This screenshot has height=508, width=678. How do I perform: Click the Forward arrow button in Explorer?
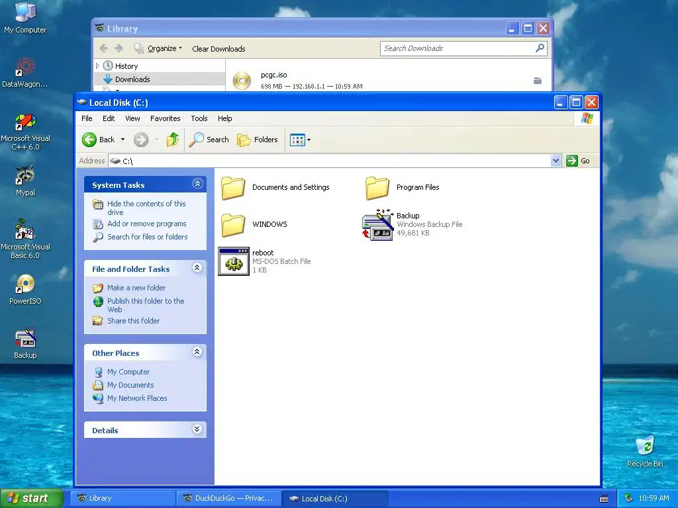coord(141,140)
